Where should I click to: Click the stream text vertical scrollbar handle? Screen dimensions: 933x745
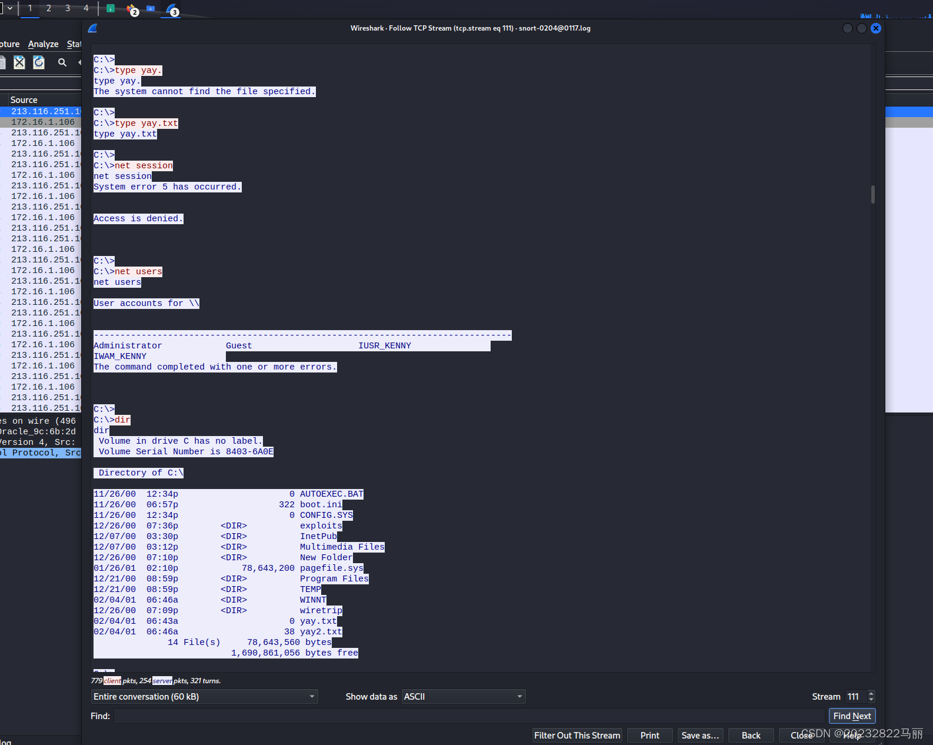873,194
